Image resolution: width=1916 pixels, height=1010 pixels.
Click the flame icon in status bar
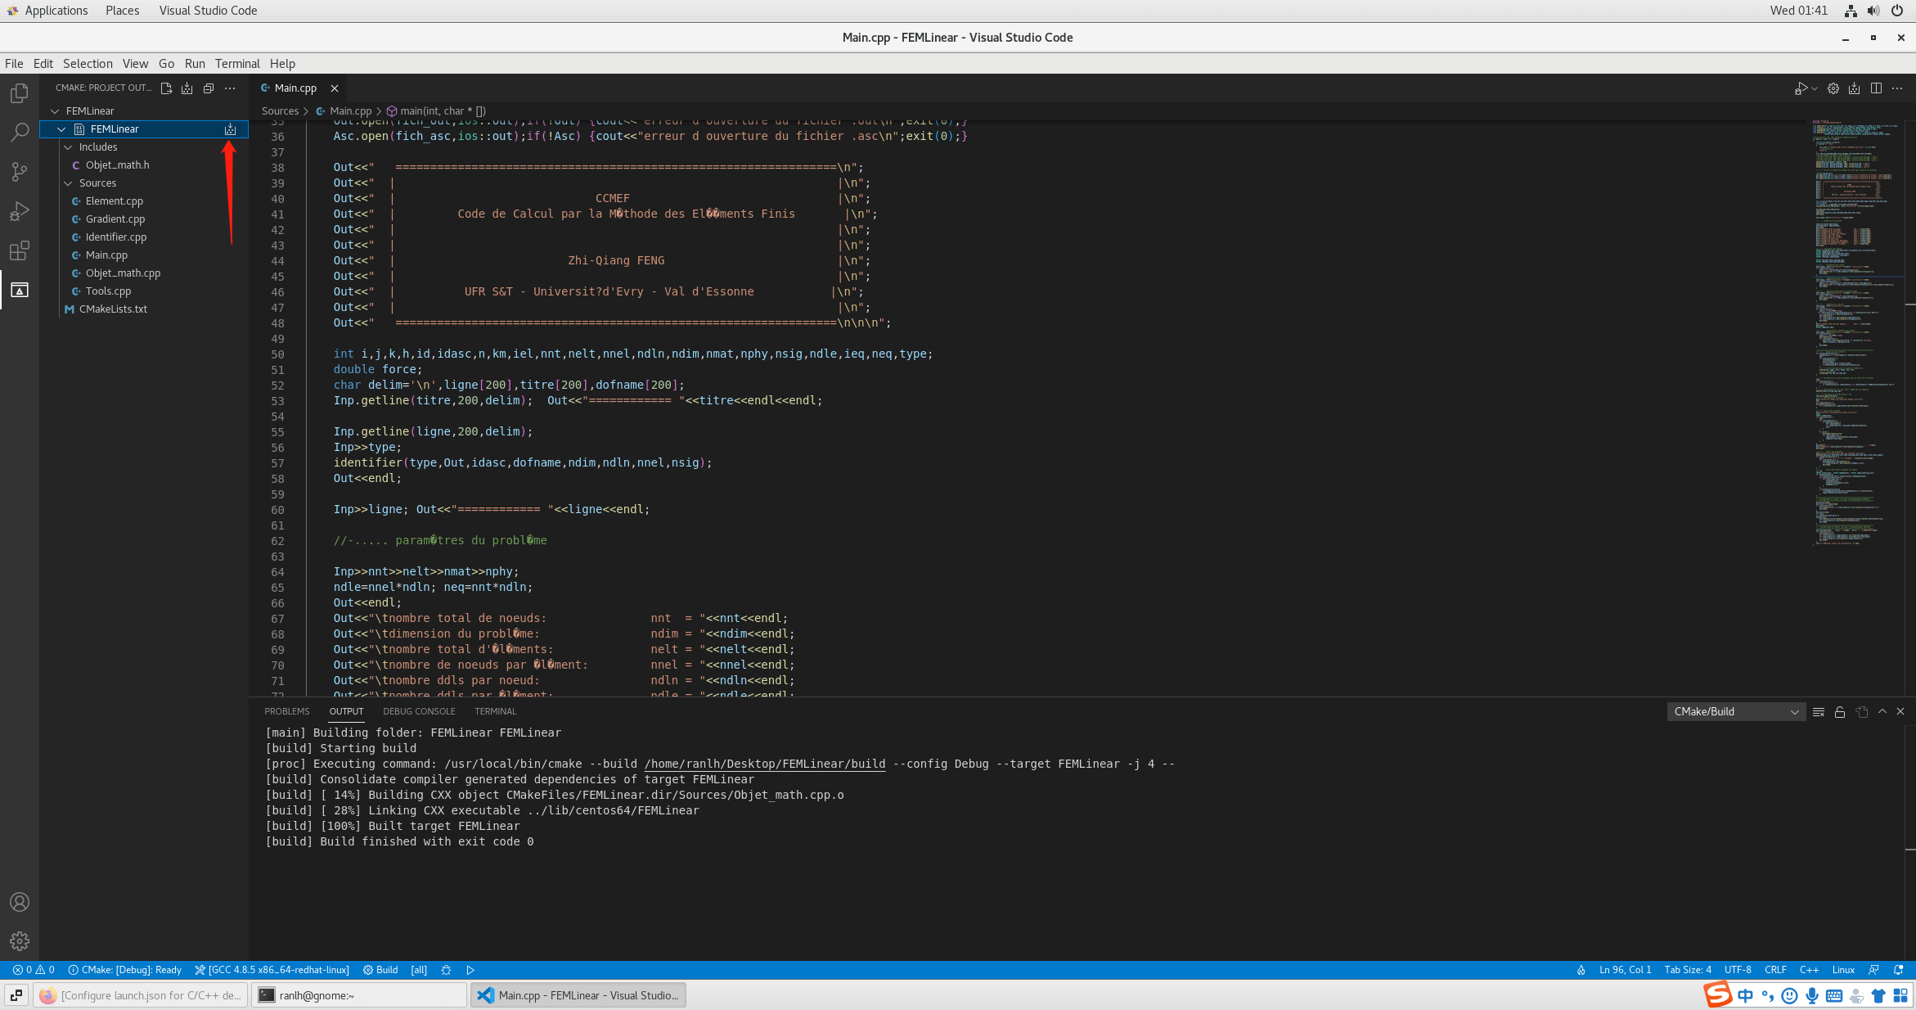pyautogui.click(x=1581, y=970)
